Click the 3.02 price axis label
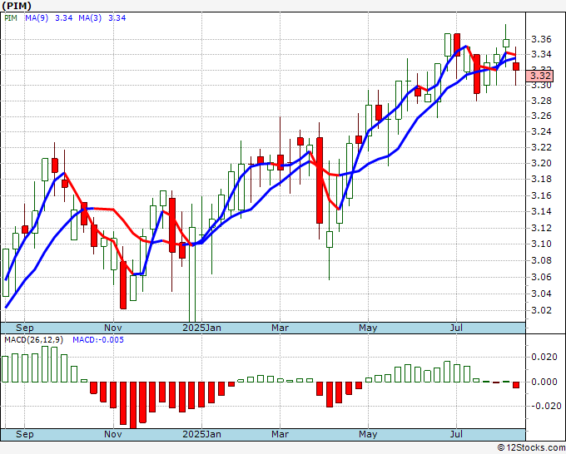 point(541,310)
